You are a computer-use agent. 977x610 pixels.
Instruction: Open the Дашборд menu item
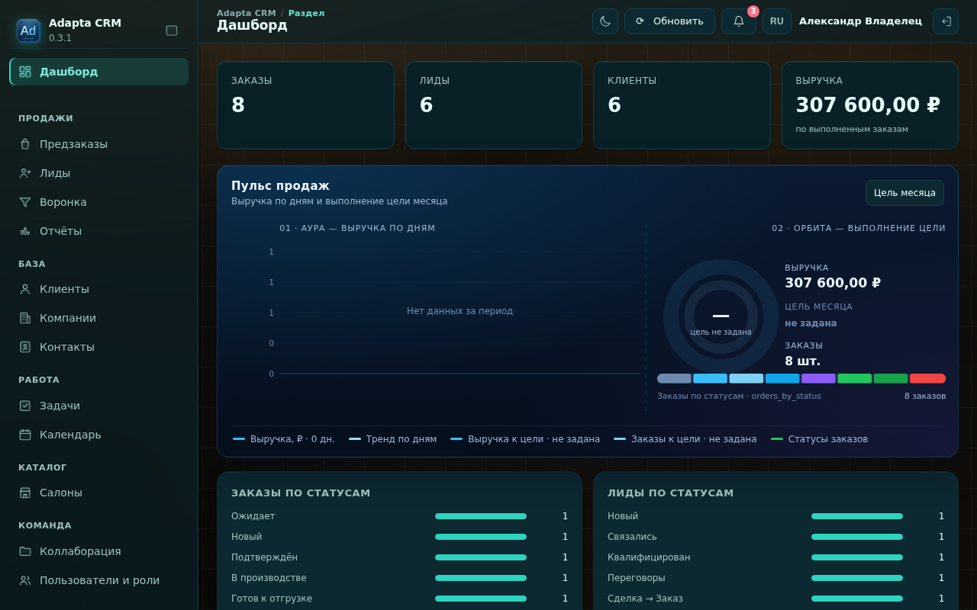pos(99,72)
